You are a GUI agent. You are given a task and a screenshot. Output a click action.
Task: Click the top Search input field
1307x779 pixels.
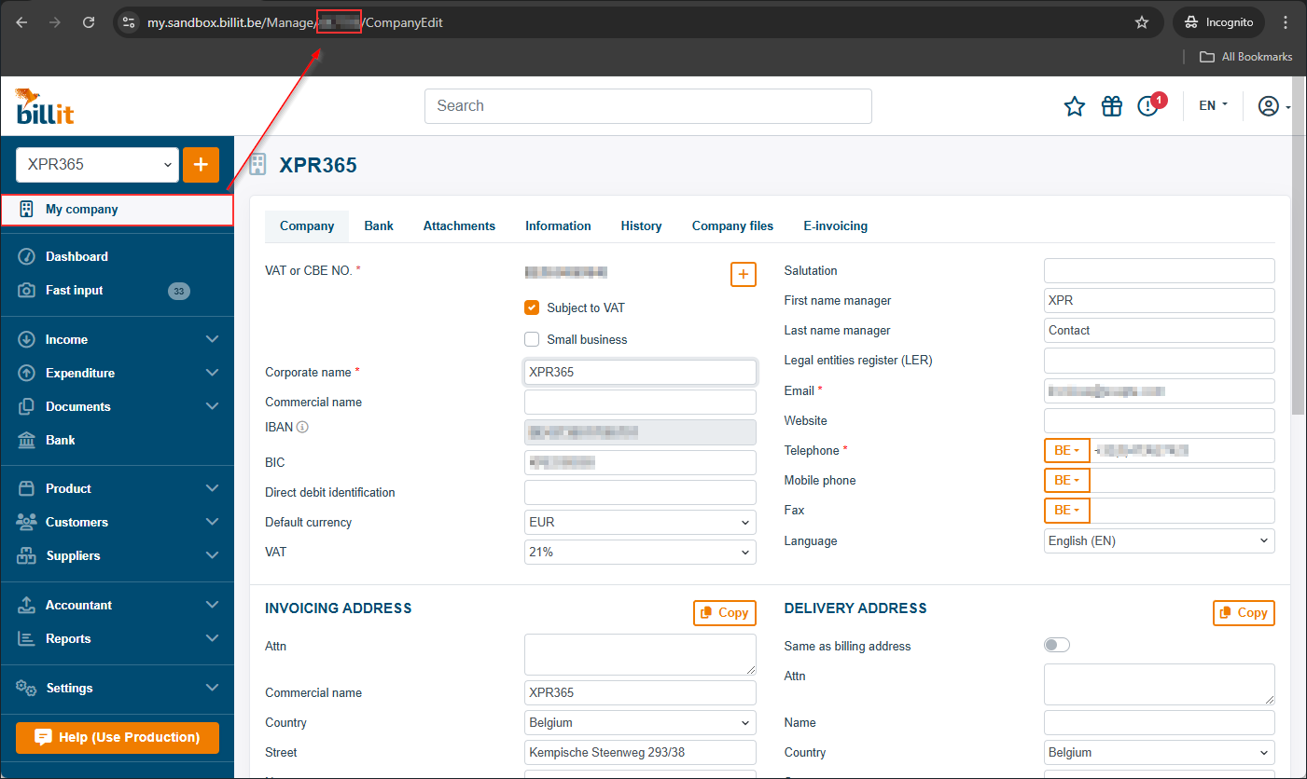click(647, 106)
